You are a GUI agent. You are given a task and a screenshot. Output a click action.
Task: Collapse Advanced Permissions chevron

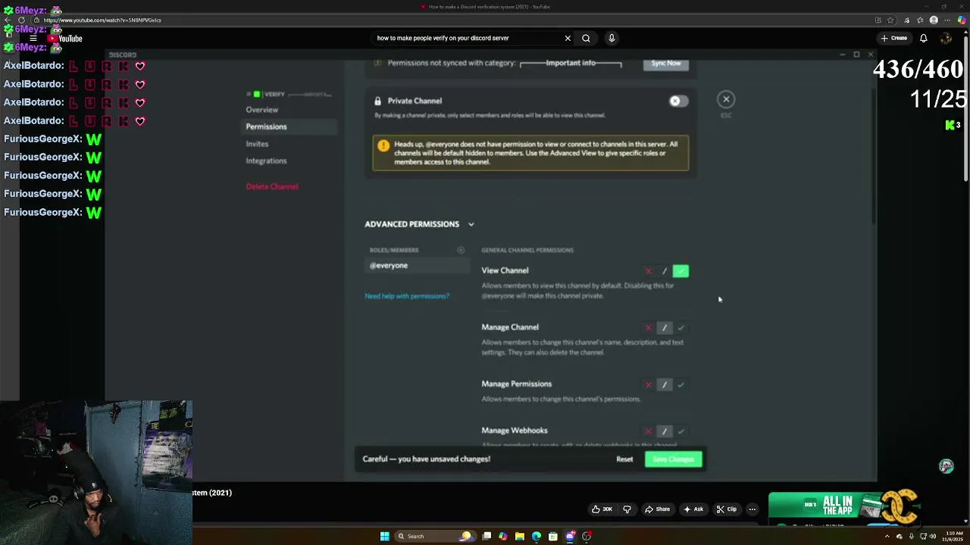click(471, 224)
